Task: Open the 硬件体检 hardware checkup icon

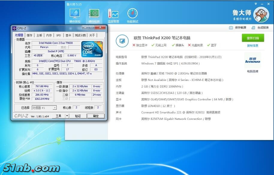Action: click(x=75, y=14)
